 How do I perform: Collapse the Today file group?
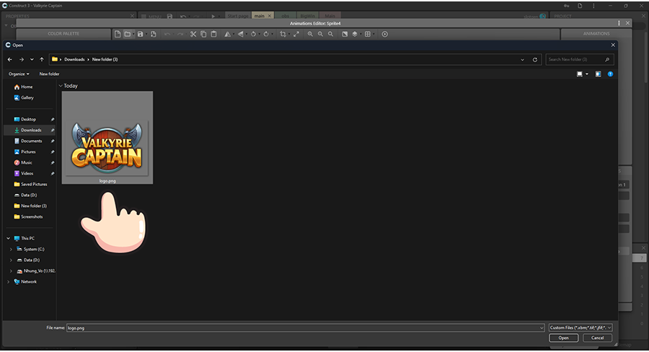(x=60, y=86)
